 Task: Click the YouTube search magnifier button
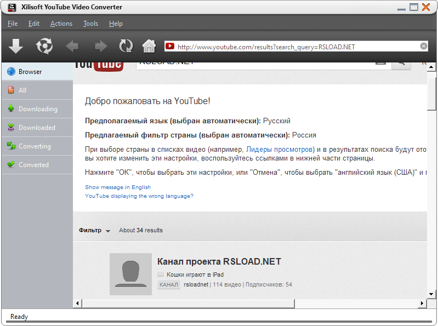(x=401, y=64)
